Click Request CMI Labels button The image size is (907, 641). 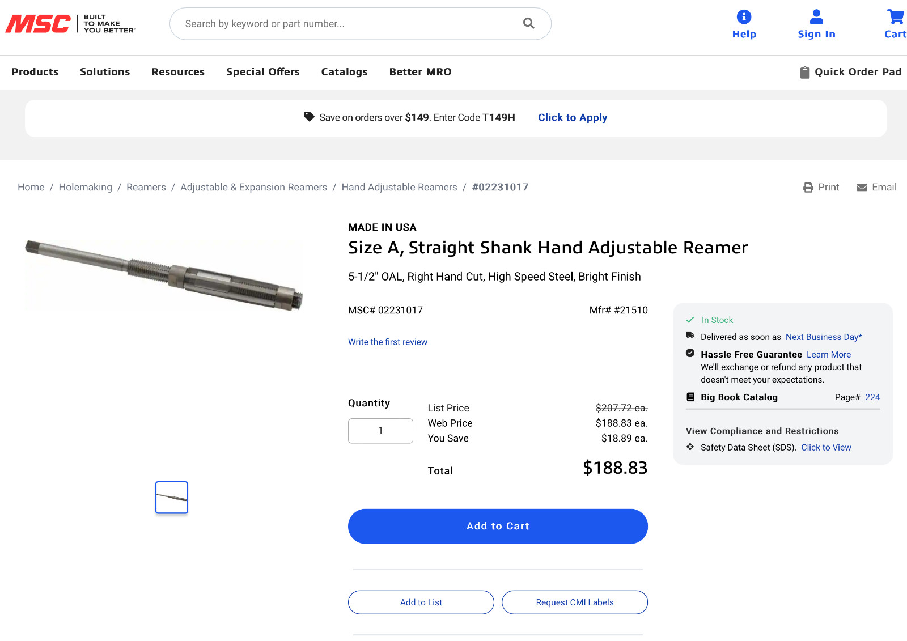(575, 602)
